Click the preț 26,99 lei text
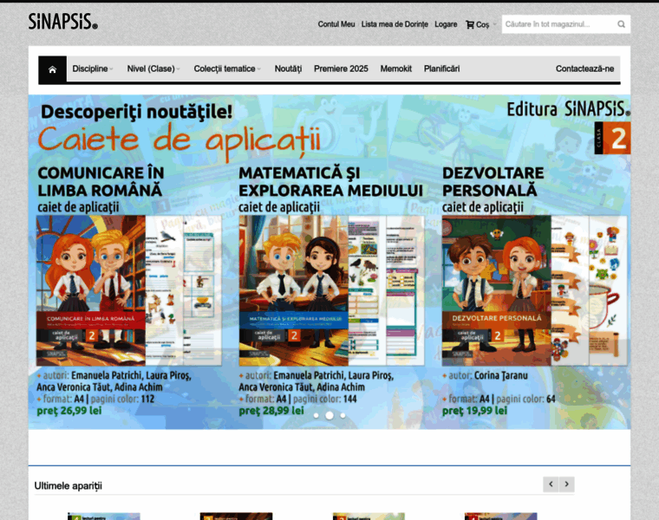This screenshot has width=659, height=520. pos(69,411)
